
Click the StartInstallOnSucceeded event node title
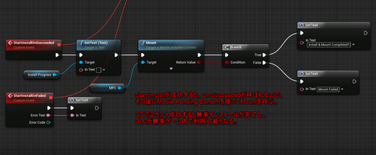[x=34, y=43]
